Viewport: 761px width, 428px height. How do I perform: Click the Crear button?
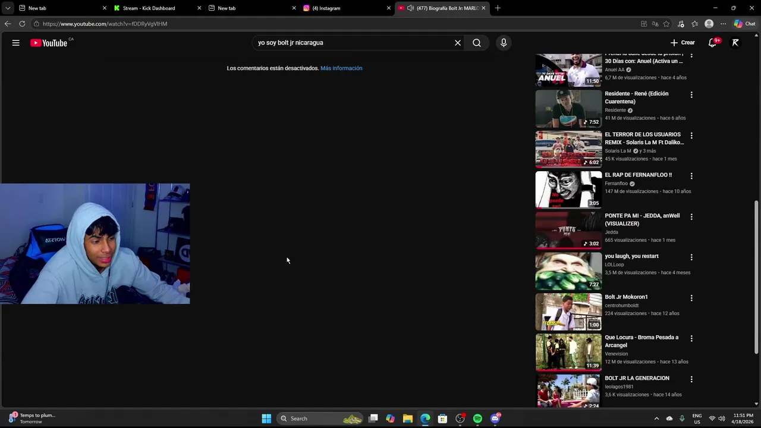pyautogui.click(x=683, y=43)
